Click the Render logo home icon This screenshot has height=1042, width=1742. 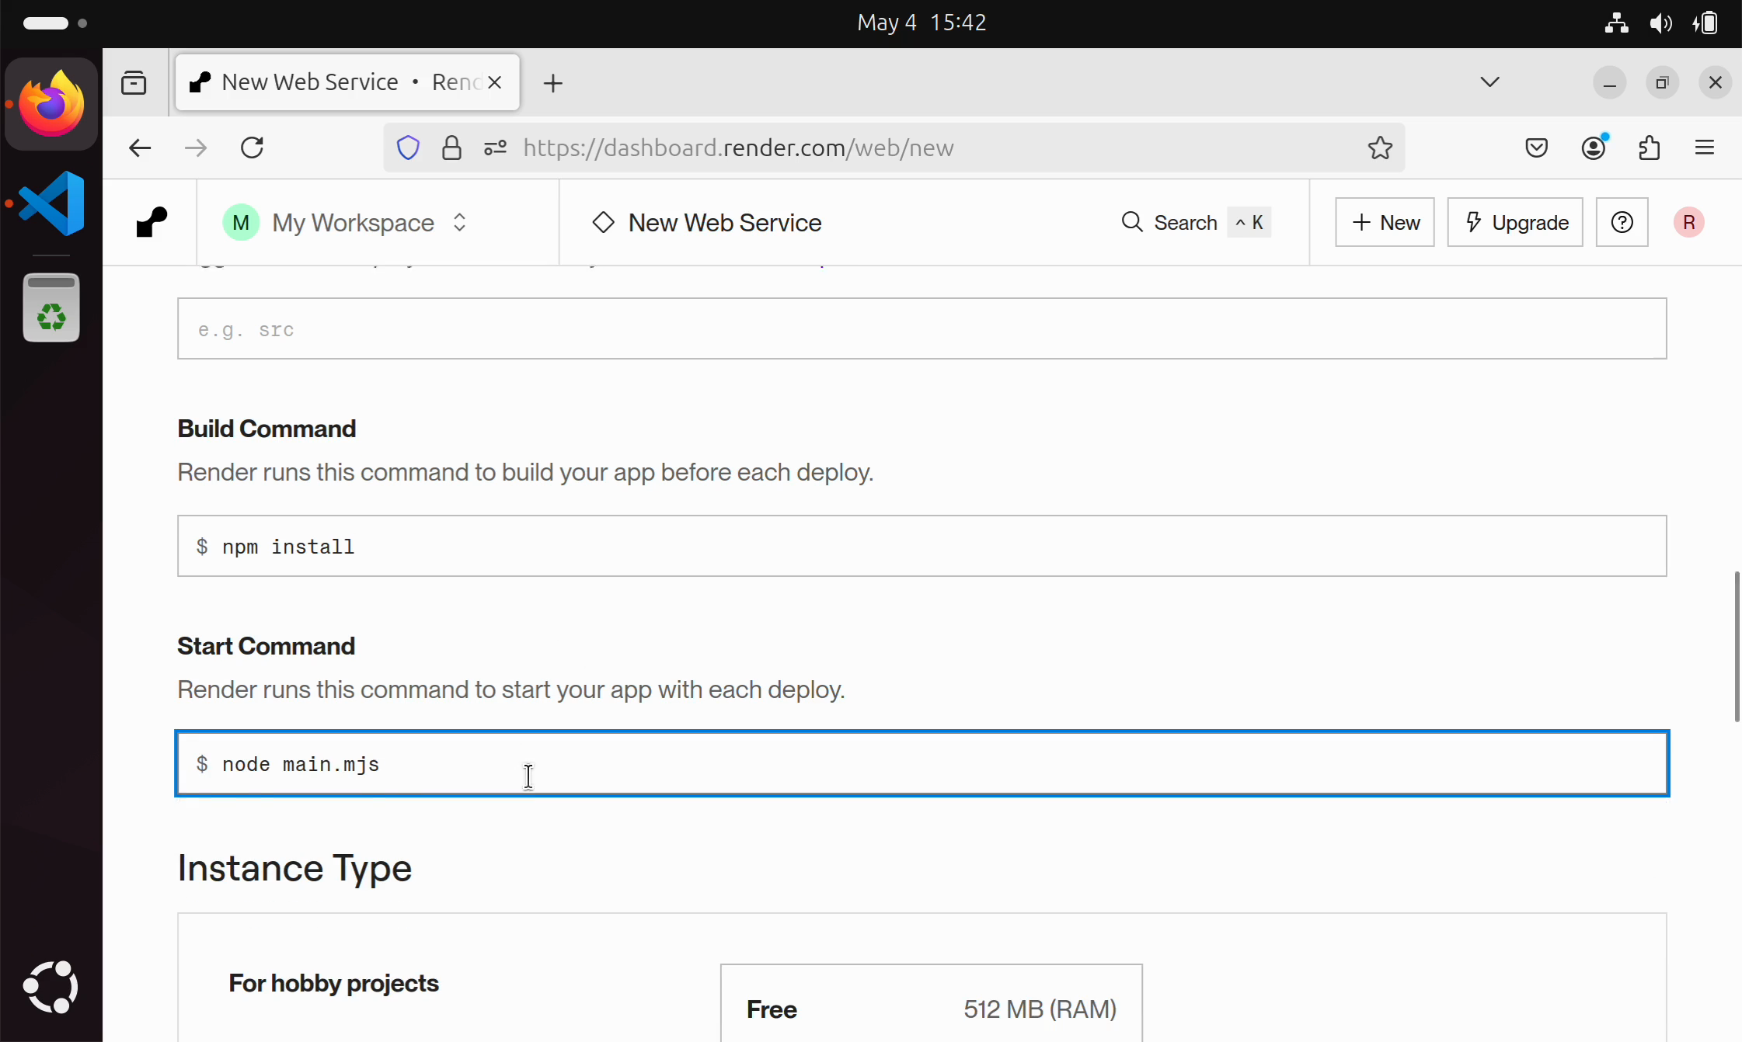[x=152, y=222]
